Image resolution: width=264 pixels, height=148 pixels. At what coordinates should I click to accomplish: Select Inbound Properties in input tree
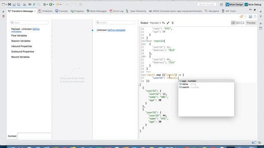(21, 46)
